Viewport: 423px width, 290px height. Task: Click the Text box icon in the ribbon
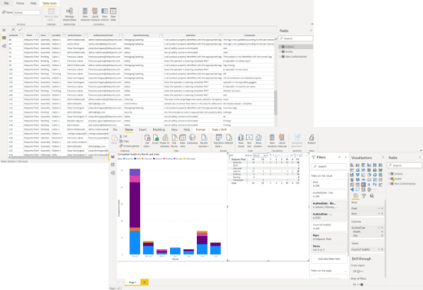tap(249, 141)
